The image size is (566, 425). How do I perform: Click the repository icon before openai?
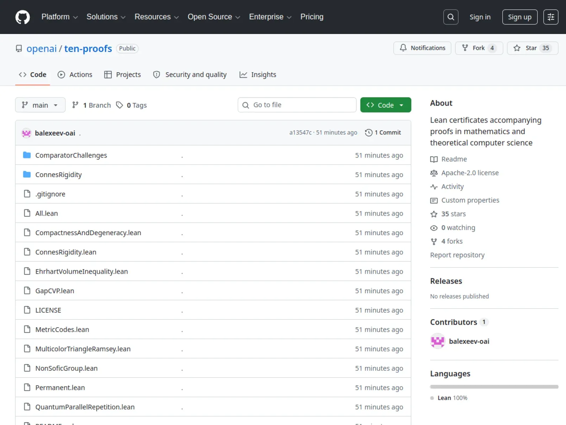19,49
